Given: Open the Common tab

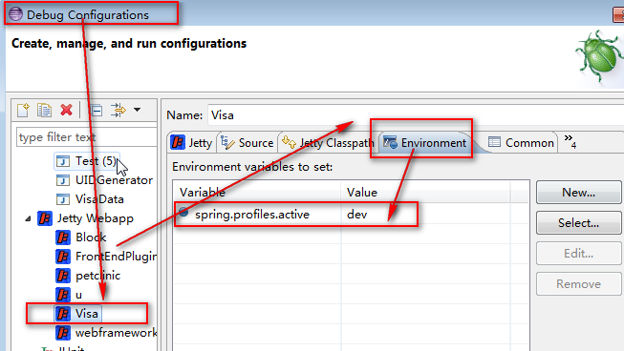Looking at the screenshot, I should (x=521, y=142).
